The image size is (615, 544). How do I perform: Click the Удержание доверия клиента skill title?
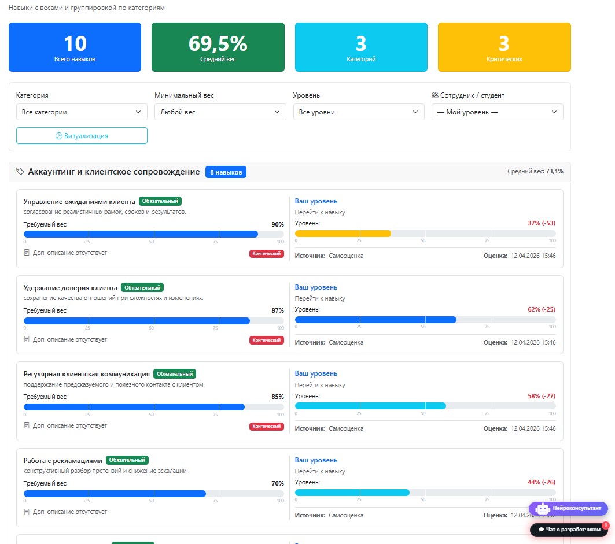click(71, 288)
